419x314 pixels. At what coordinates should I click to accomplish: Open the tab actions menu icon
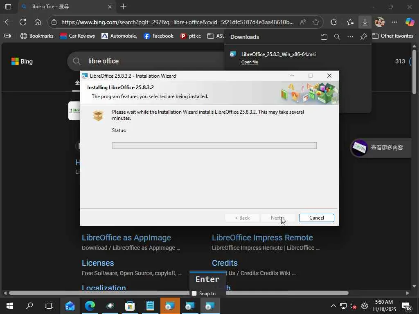[8, 7]
